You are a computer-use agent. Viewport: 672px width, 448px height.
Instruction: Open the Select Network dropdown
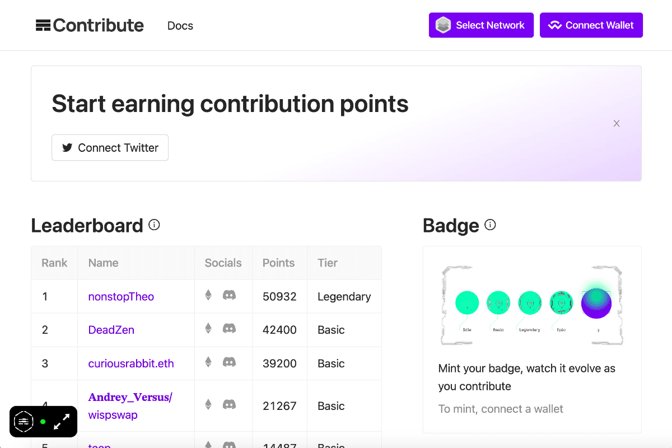tap(481, 25)
